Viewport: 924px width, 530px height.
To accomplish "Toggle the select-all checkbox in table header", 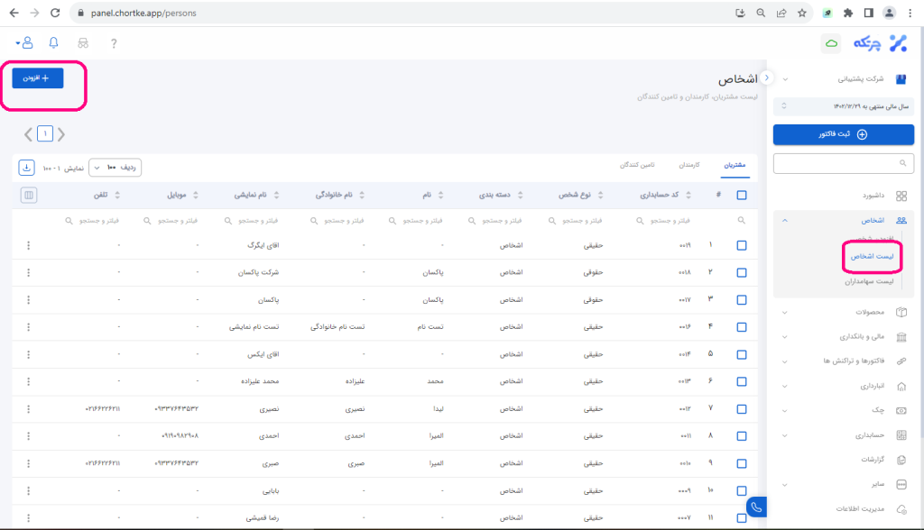I will [x=742, y=195].
